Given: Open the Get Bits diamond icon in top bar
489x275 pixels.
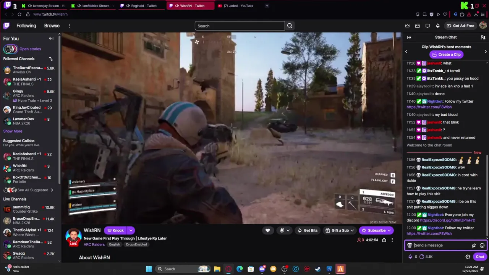Looking at the screenshot, I should [x=437, y=26].
